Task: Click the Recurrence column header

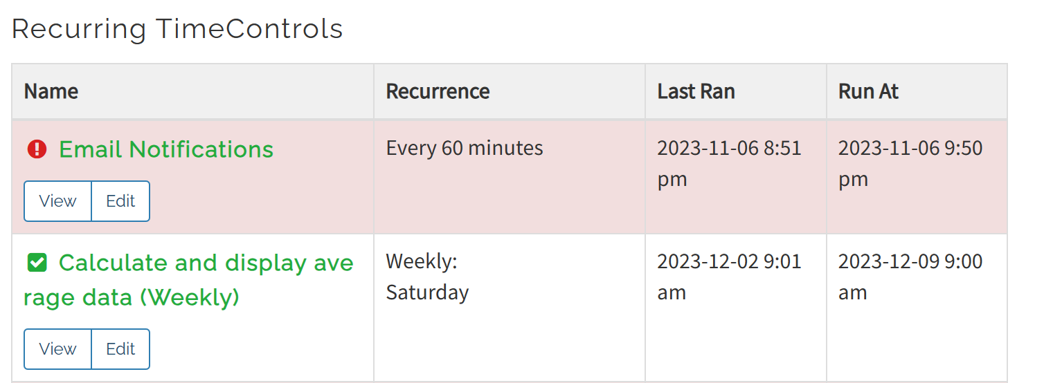Action: point(438,91)
